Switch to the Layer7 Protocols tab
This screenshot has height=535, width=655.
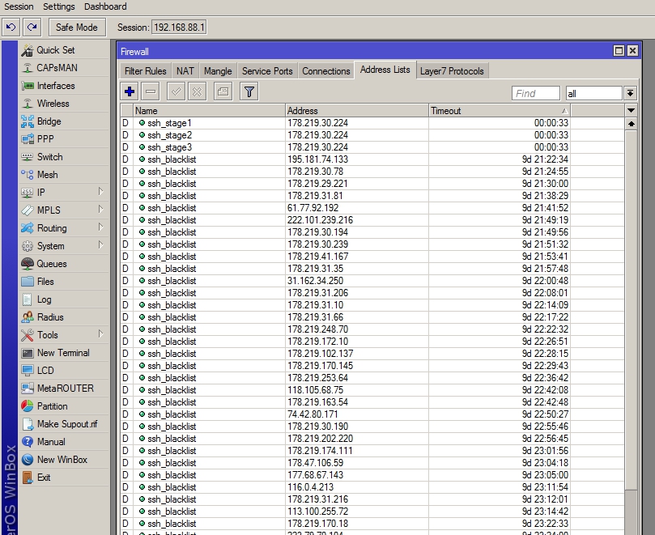(x=452, y=71)
